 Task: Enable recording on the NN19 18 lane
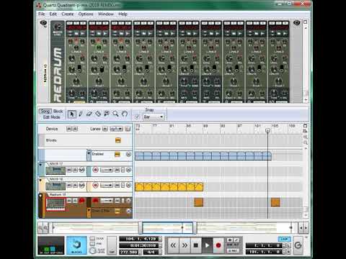coord(96,186)
